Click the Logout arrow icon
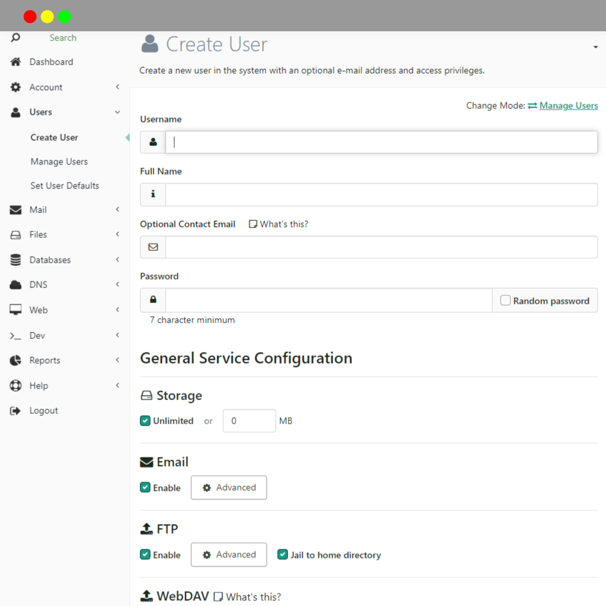 point(16,411)
